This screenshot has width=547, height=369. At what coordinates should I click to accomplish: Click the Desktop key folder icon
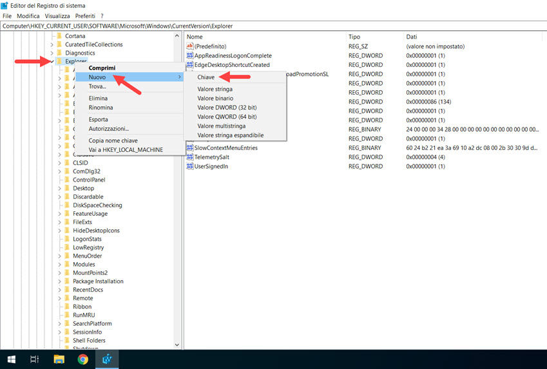tap(66, 188)
